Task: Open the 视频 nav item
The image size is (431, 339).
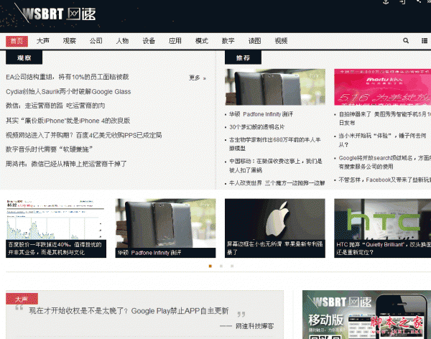Action: coord(281,41)
